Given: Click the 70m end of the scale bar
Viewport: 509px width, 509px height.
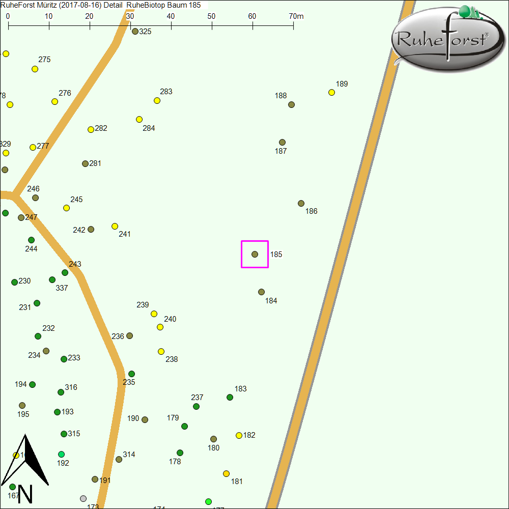Looking at the screenshot, I should (x=293, y=24).
